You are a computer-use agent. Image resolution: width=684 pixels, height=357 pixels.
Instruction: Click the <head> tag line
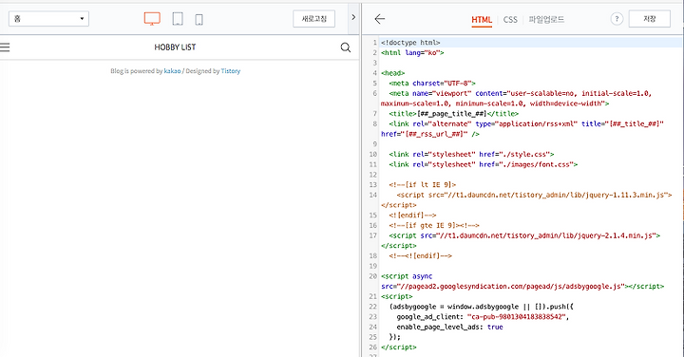click(393, 73)
